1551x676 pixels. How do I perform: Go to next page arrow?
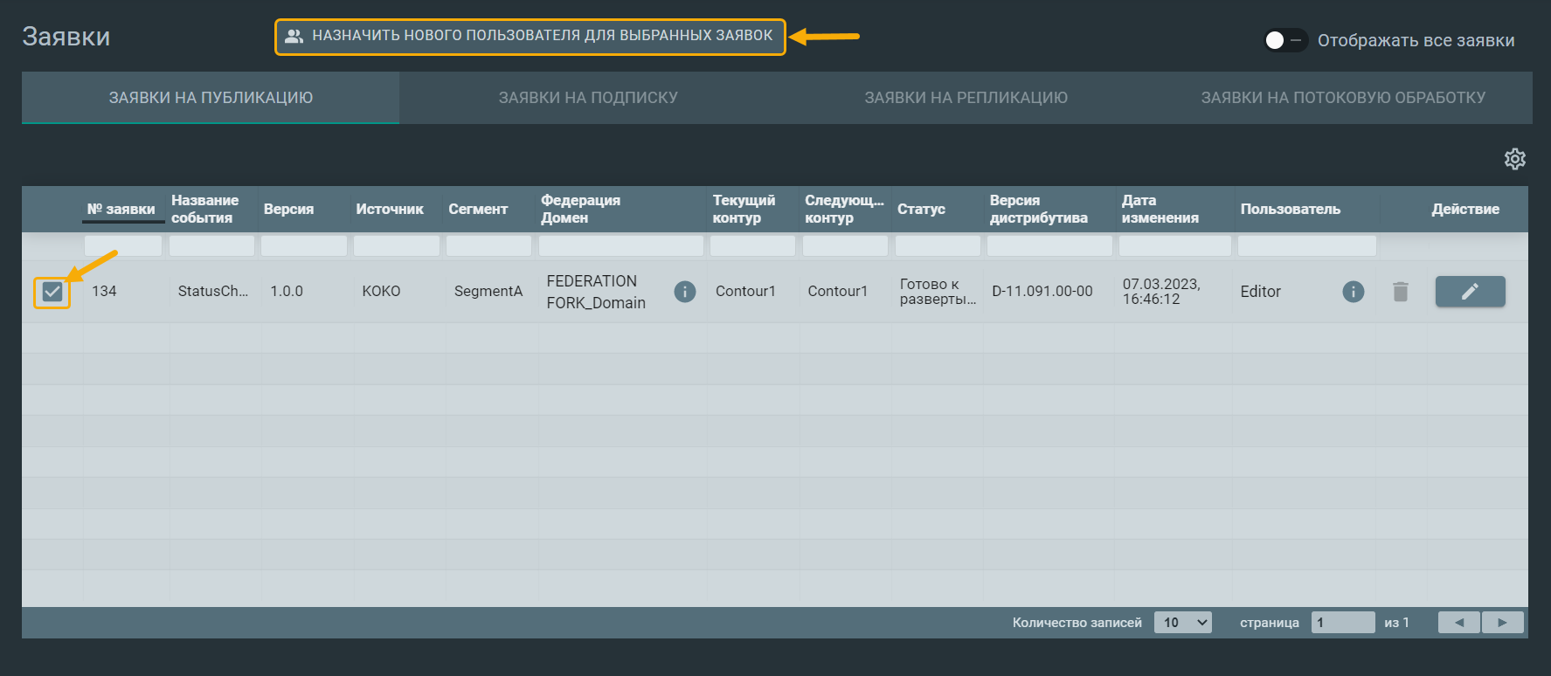(1502, 623)
